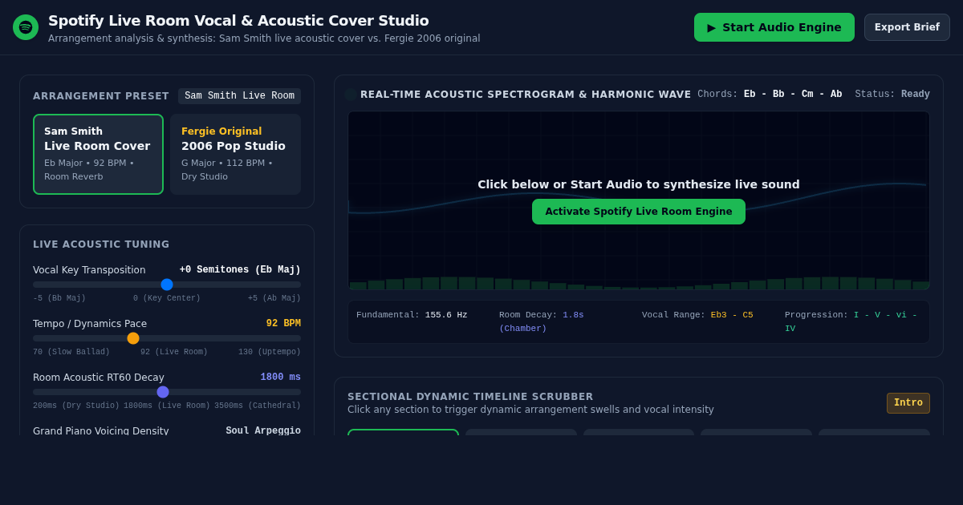The width and height of the screenshot is (963, 505).
Task: Click the Progression I - V - vi - IV readout
Action: coord(852,321)
